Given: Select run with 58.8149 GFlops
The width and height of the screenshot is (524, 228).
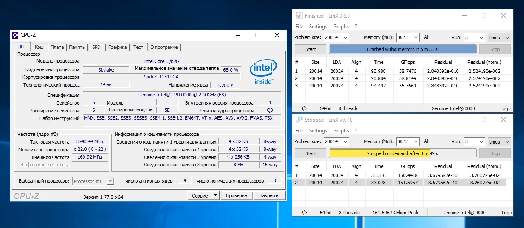Looking at the screenshot, I should pyautogui.click(x=401, y=78).
